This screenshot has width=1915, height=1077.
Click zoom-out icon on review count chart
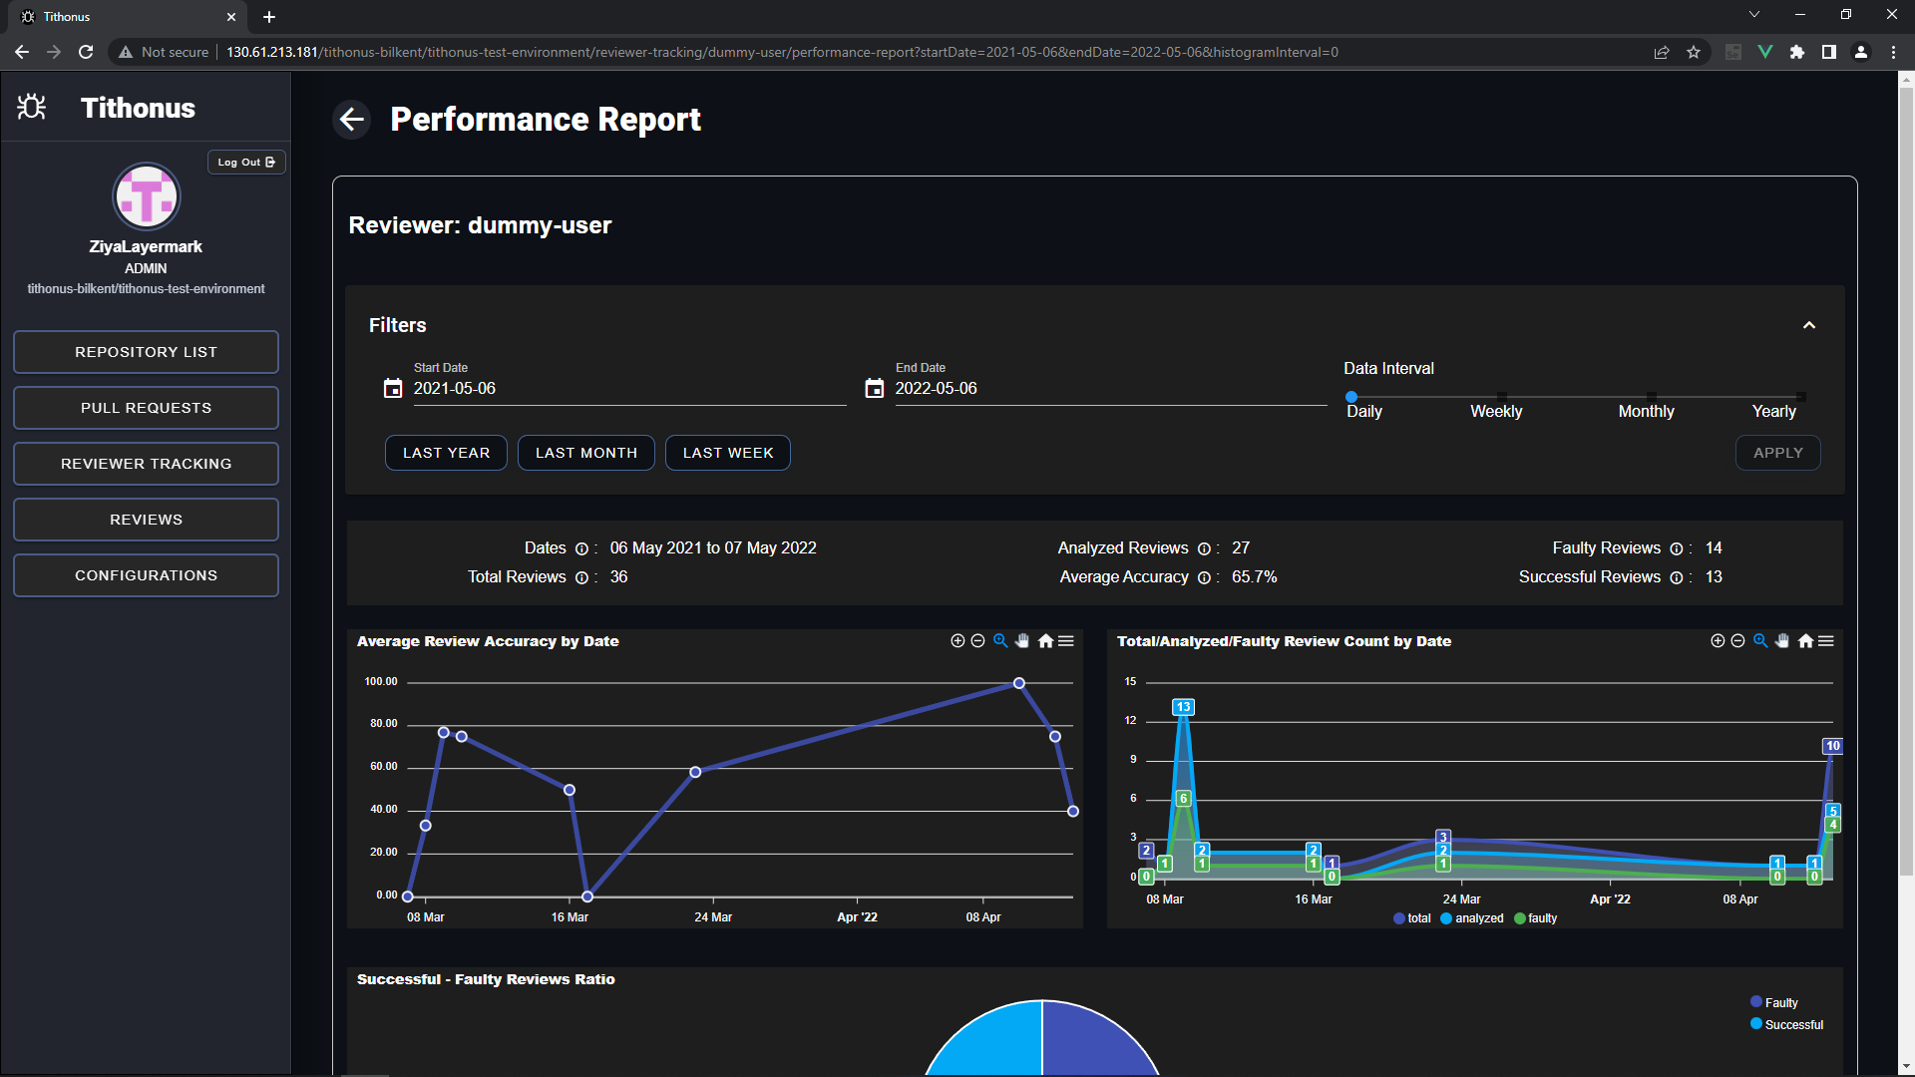click(x=1737, y=641)
